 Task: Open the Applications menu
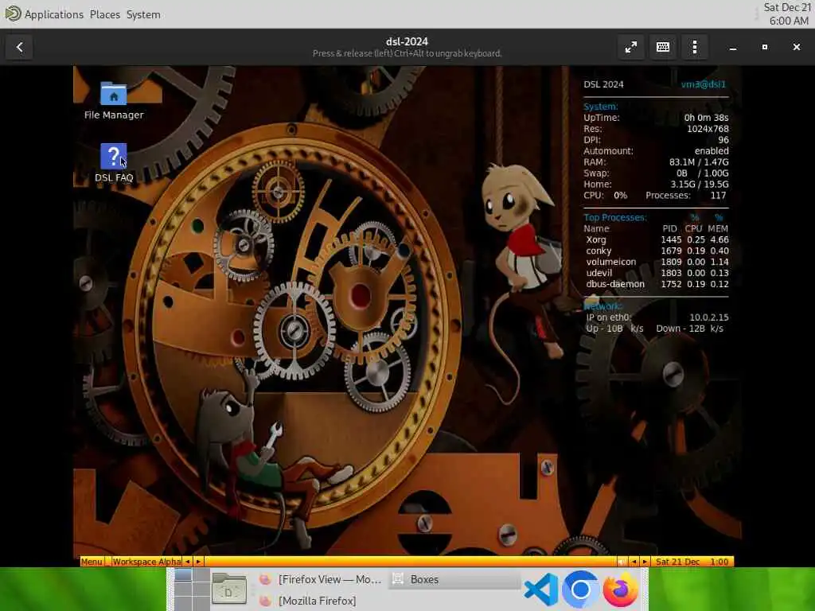(53, 14)
